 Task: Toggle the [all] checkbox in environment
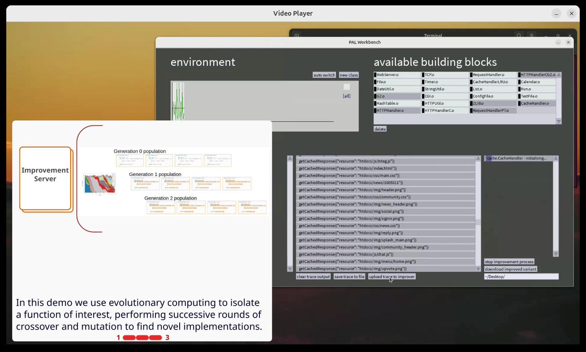click(346, 87)
